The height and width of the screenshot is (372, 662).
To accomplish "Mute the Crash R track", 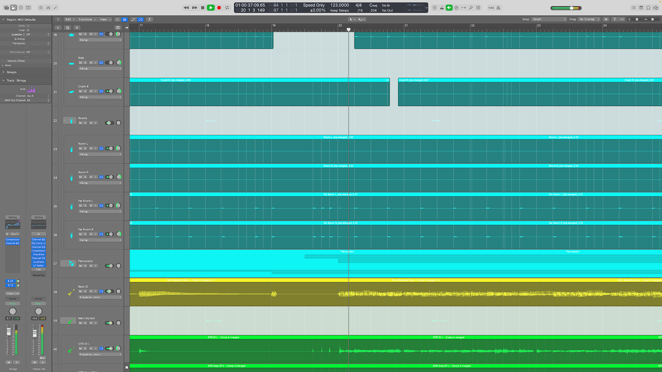I will click(80, 91).
